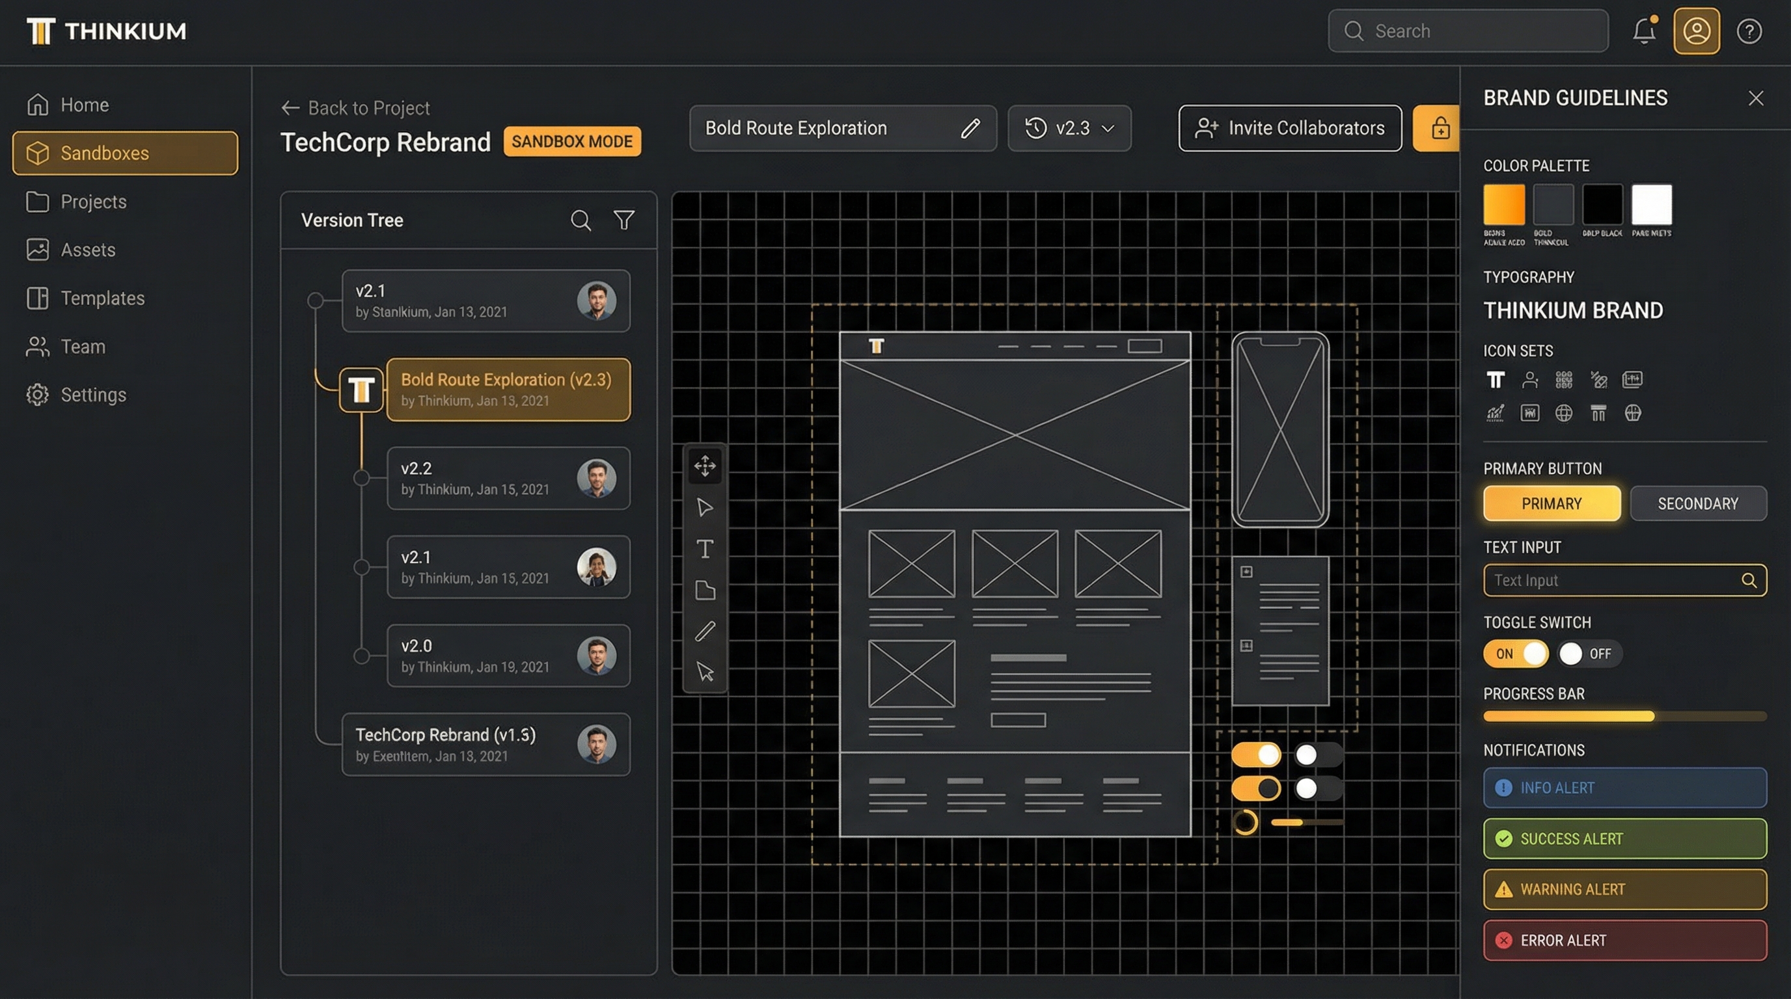
Task: Select the Move tool in the canvas toolbar
Action: pos(705,467)
